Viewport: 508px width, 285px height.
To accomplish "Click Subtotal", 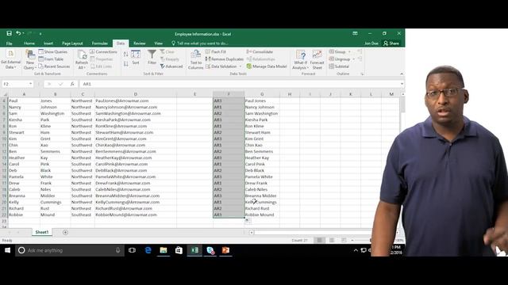I will 339,66.
